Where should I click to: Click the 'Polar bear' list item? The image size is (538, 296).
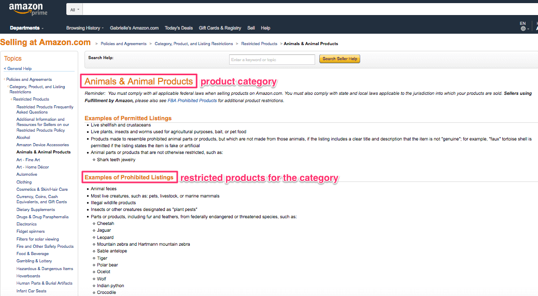[x=107, y=265]
